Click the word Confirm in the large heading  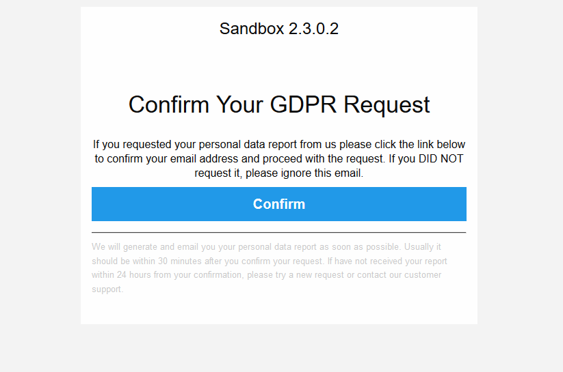(x=169, y=104)
